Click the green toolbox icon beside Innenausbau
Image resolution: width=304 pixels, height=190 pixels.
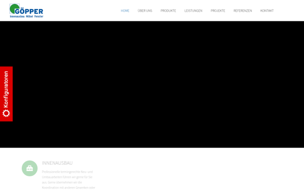click(x=30, y=168)
